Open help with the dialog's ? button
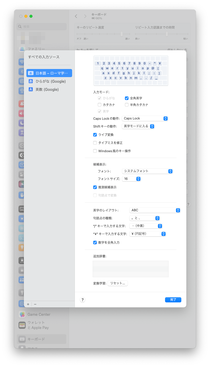The image size is (210, 367). click(x=82, y=300)
